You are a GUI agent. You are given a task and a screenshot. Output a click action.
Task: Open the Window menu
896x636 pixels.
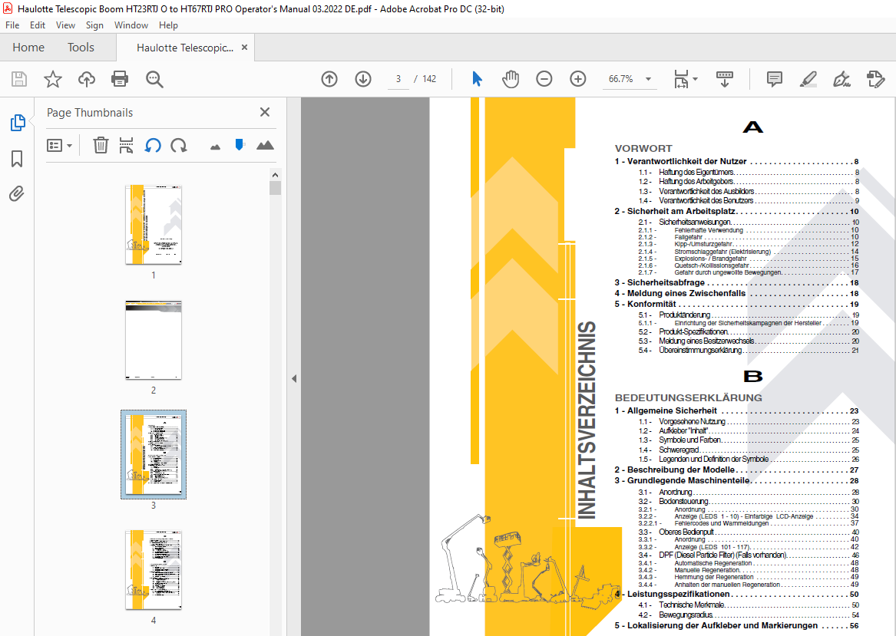click(x=131, y=25)
